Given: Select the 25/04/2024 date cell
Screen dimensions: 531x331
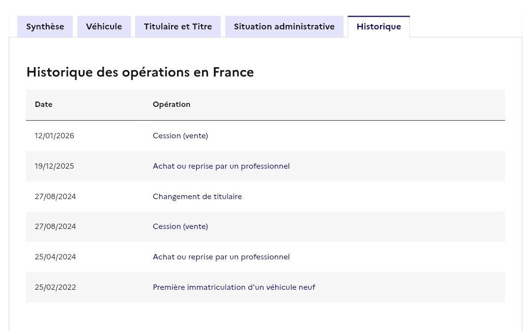Looking at the screenshot, I should coord(56,257).
